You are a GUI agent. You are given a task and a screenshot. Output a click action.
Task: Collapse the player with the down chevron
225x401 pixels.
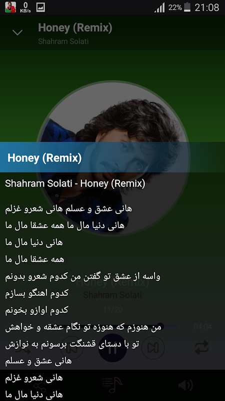tap(17, 32)
